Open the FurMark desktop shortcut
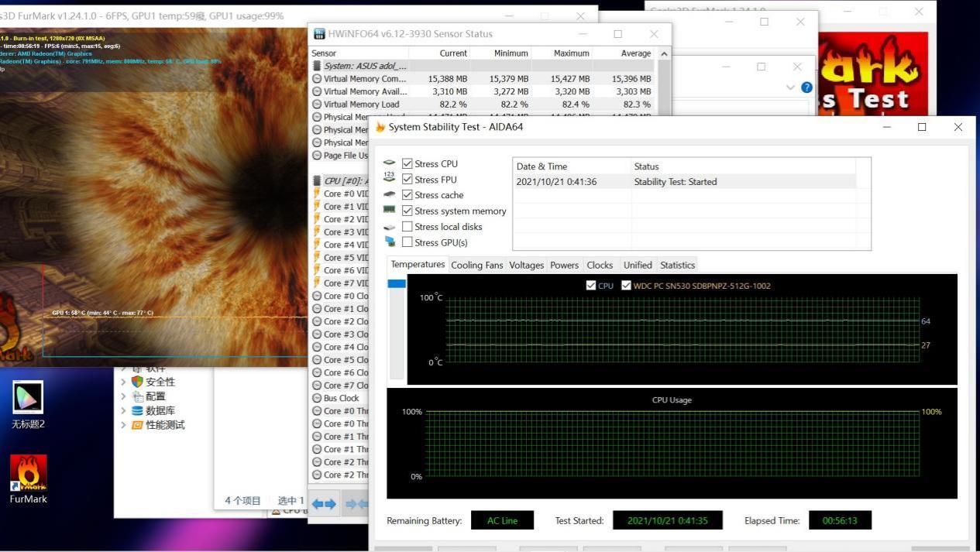Screen dimensions: 980x552 29,473
